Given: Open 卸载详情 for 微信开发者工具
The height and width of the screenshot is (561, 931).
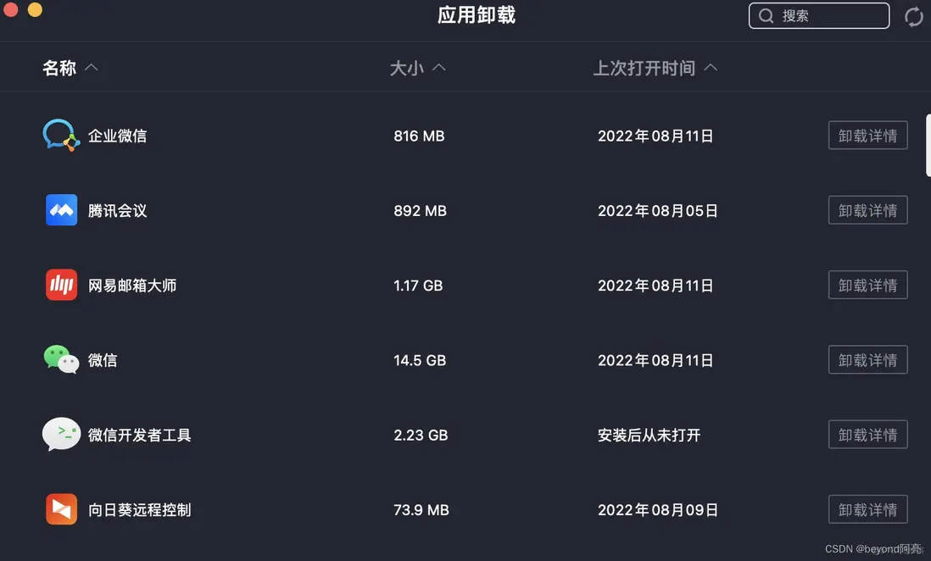Looking at the screenshot, I should coord(867,435).
